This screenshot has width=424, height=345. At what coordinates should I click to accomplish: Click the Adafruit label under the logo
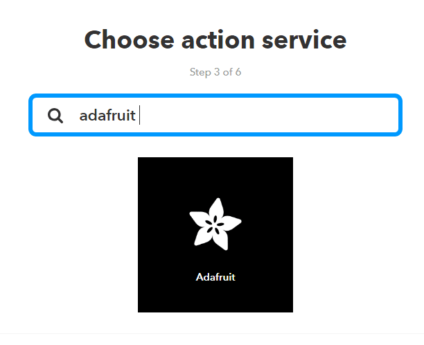(x=215, y=277)
